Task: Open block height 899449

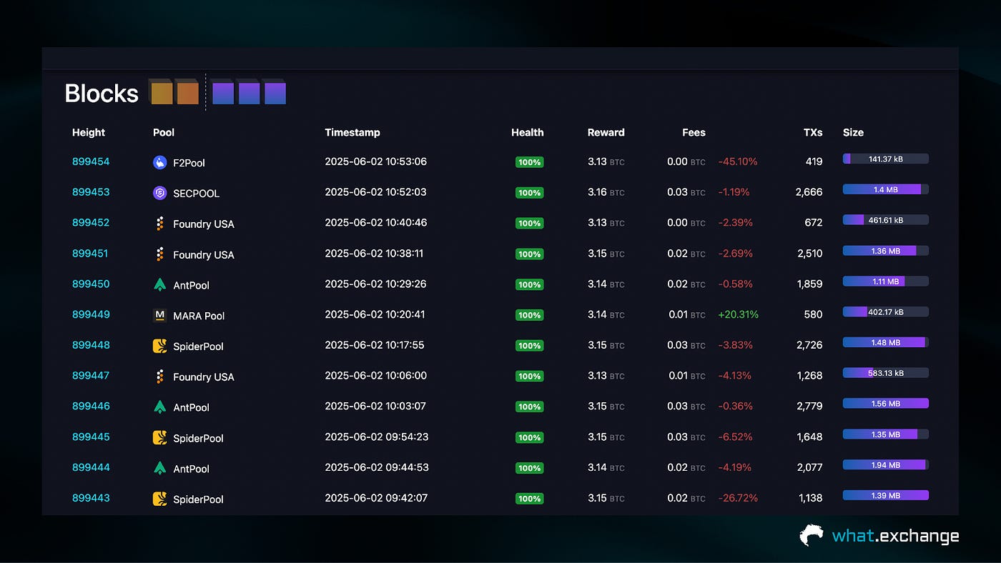Action: point(91,314)
